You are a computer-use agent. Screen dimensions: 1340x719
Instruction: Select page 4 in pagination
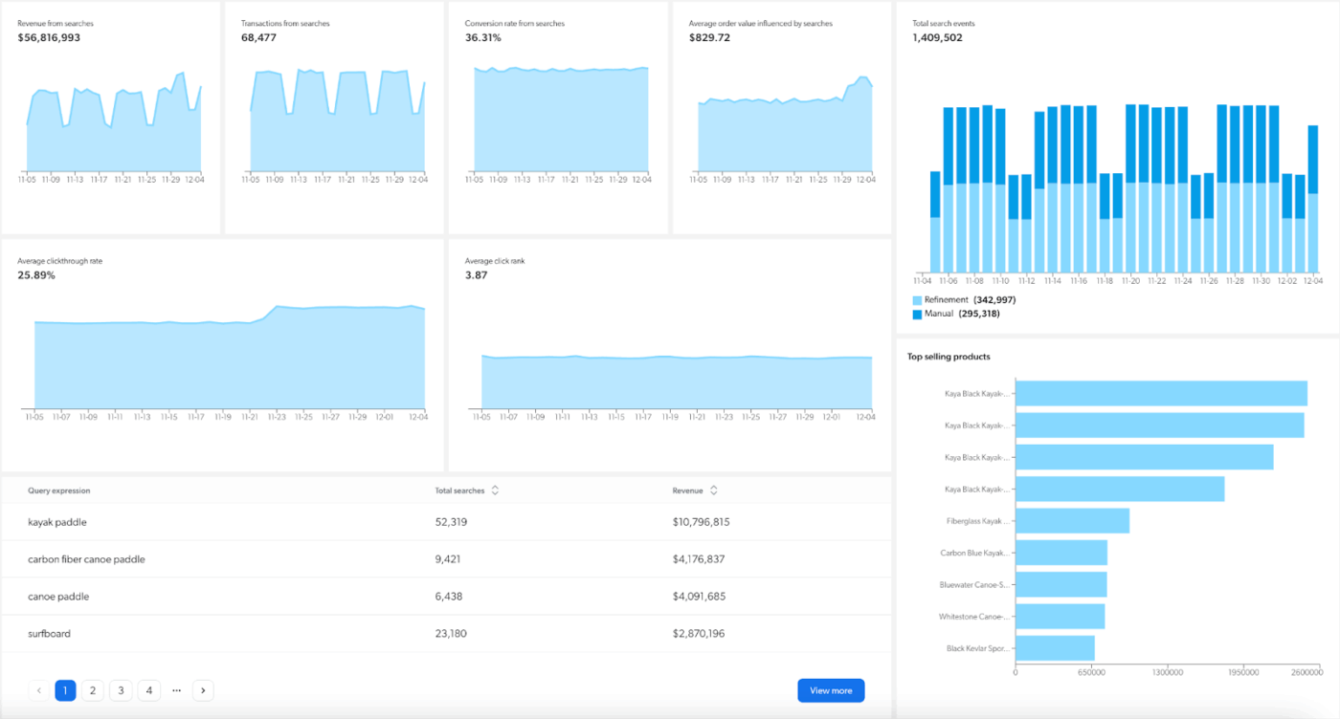tap(148, 690)
